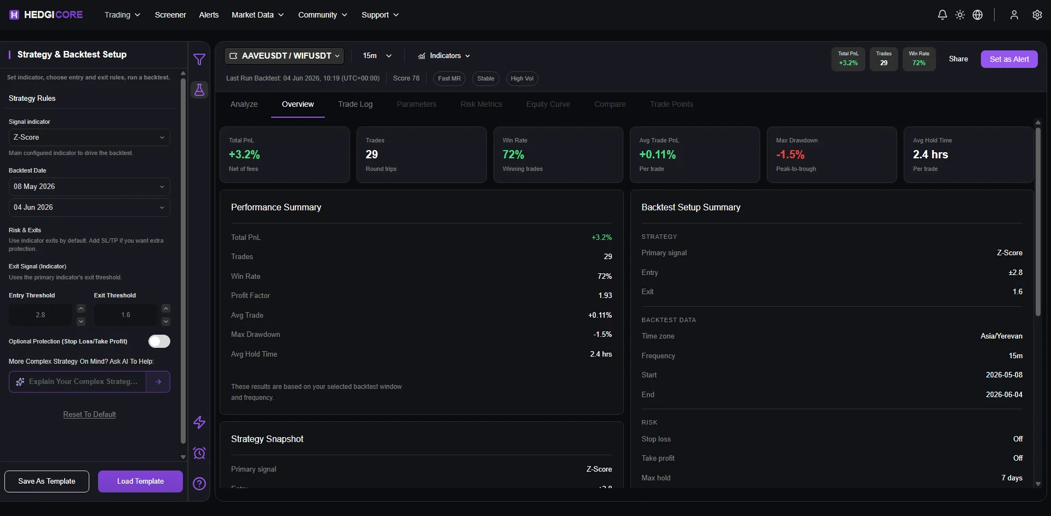Open notifications bell icon
The width and height of the screenshot is (1051, 516).
tap(942, 15)
